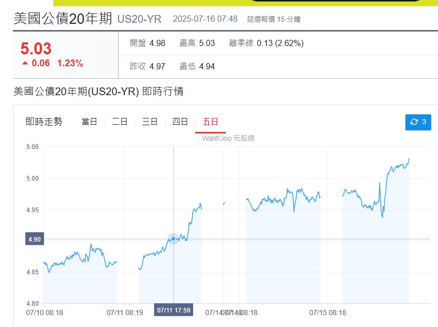Switch to the 當日 chart tab
The width and height of the screenshot is (438, 327).
click(x=89, y=122)
